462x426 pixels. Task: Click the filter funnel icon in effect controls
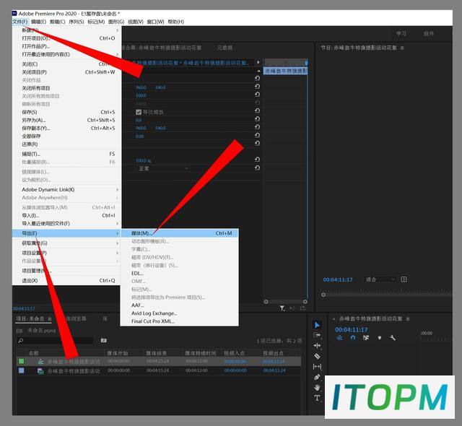click(282, 308)
